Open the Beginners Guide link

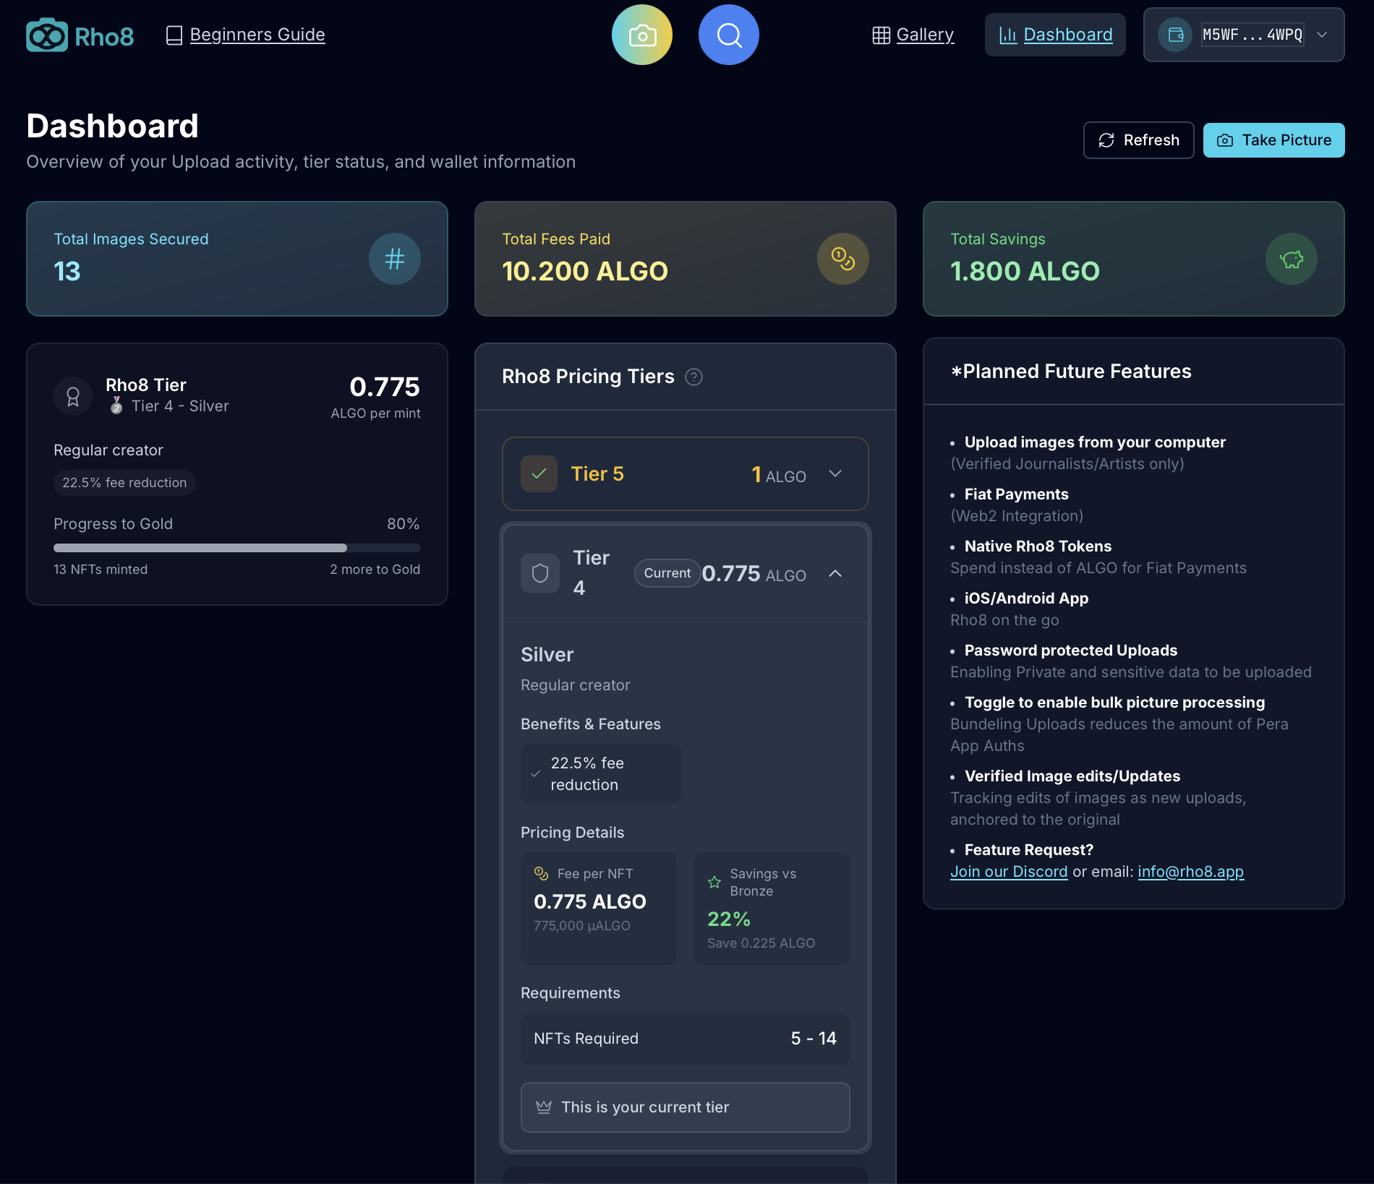click(x=257, y=35)
